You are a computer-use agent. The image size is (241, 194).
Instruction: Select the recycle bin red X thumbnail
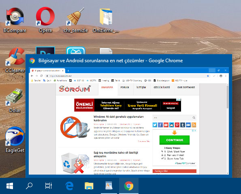[x=75, y=163]
